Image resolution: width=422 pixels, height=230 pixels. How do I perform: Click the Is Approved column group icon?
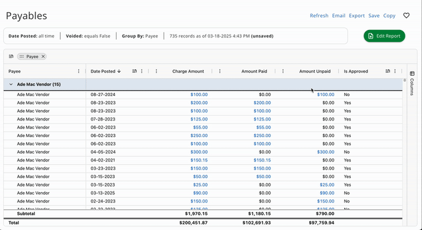click(x=388, y=71)
